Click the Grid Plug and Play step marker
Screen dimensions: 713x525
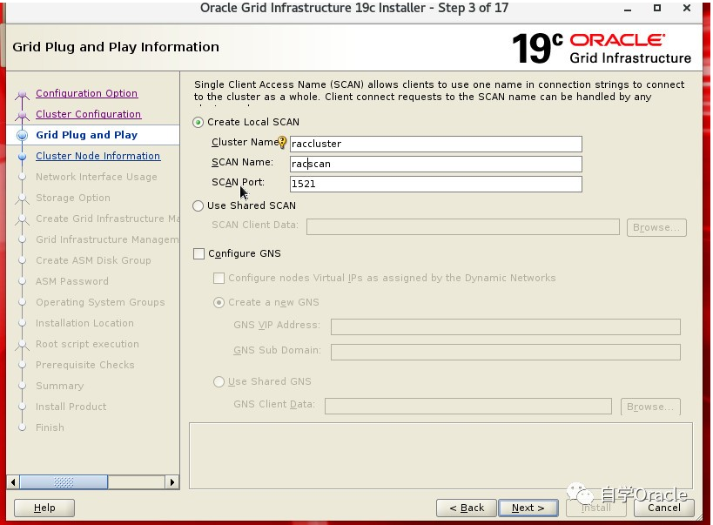(x=22, y=135)
